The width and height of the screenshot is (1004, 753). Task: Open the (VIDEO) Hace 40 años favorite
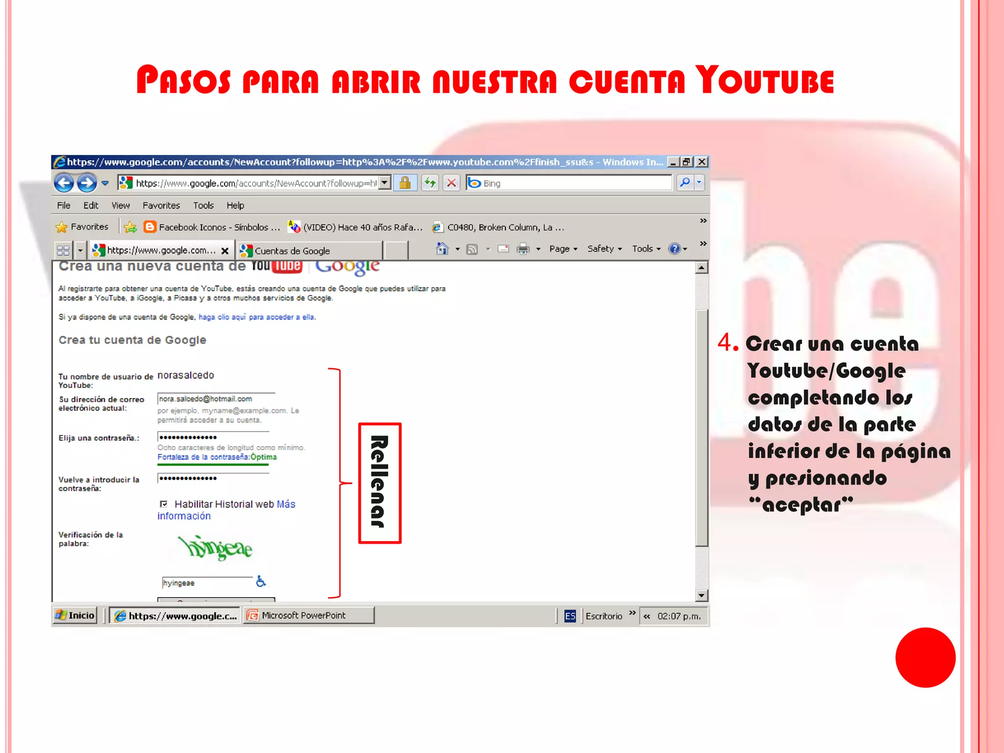pos(355,227)
